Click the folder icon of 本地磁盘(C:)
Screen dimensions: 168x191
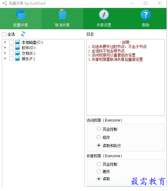pos(18,42)
